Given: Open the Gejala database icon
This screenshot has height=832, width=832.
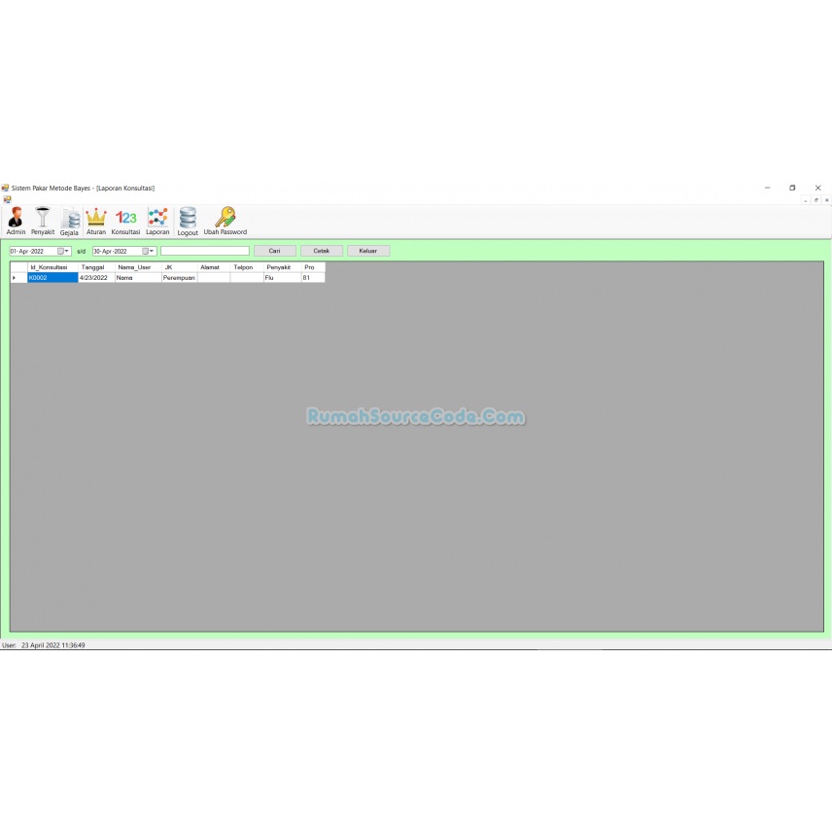Looking at the screenshot, I should click(70, 221).
